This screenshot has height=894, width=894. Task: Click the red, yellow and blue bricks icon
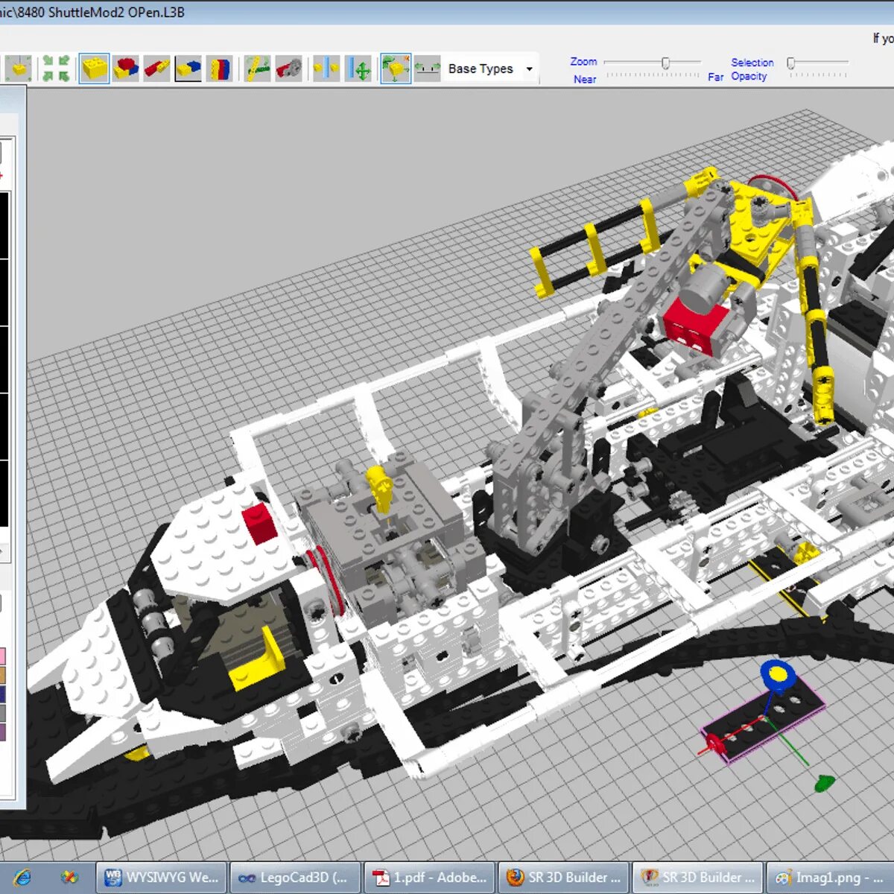tap(126, 69)
